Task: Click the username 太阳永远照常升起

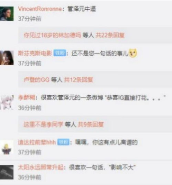Action: [41, 167]
